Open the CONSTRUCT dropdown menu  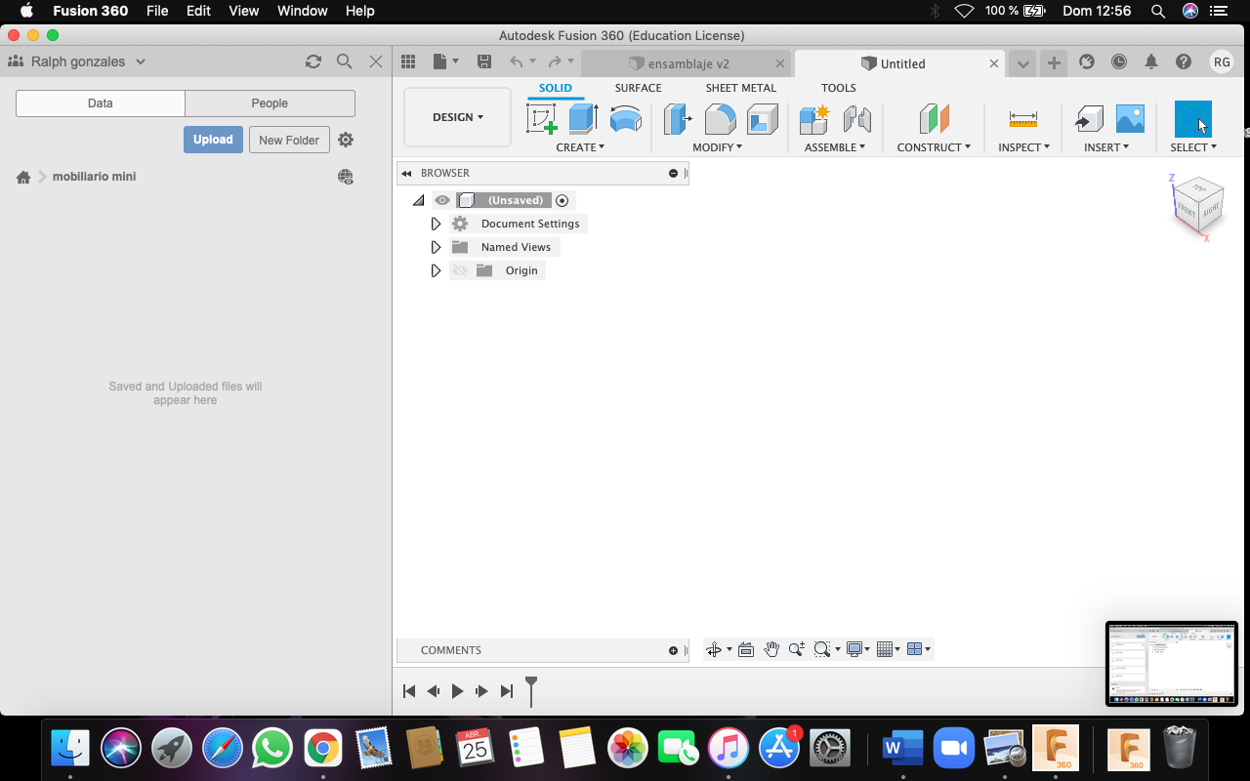click(934, 147)
